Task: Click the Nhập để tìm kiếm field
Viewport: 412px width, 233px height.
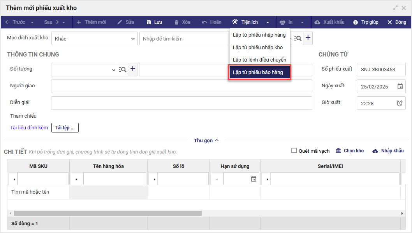Action: [x=185, y=39]
